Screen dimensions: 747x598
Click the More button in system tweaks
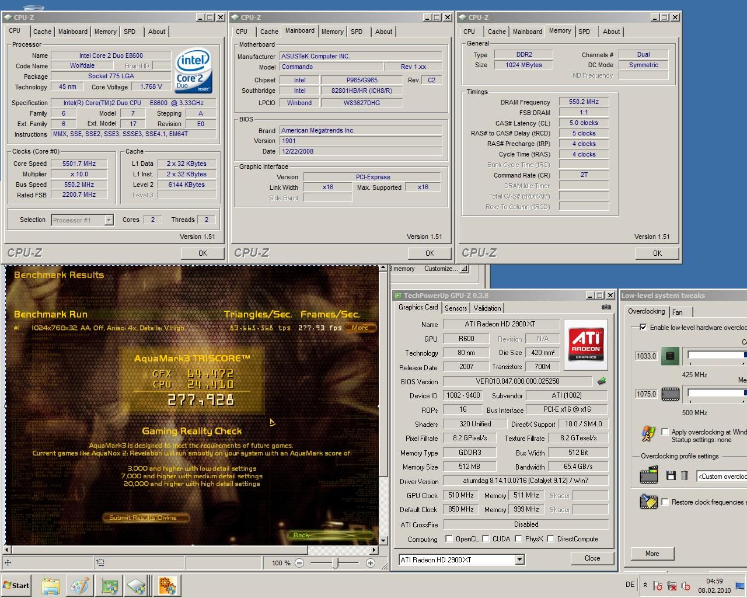coord(652,554)
